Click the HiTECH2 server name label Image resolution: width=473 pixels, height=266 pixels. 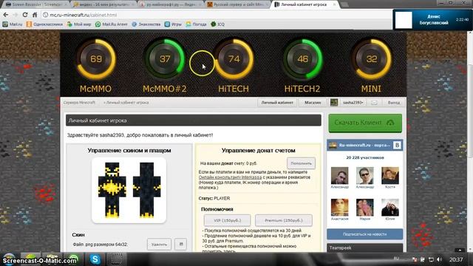click(x=302, y=89)
